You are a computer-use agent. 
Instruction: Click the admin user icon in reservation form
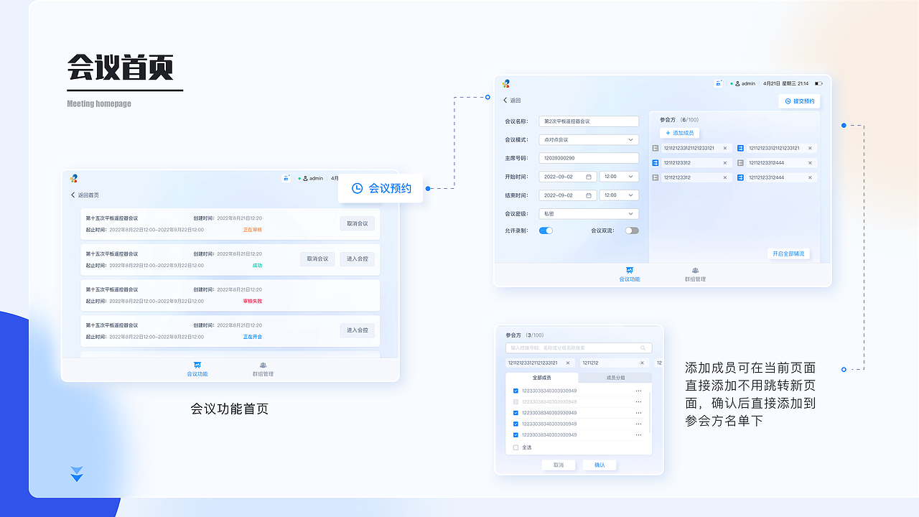coord(737,83)
